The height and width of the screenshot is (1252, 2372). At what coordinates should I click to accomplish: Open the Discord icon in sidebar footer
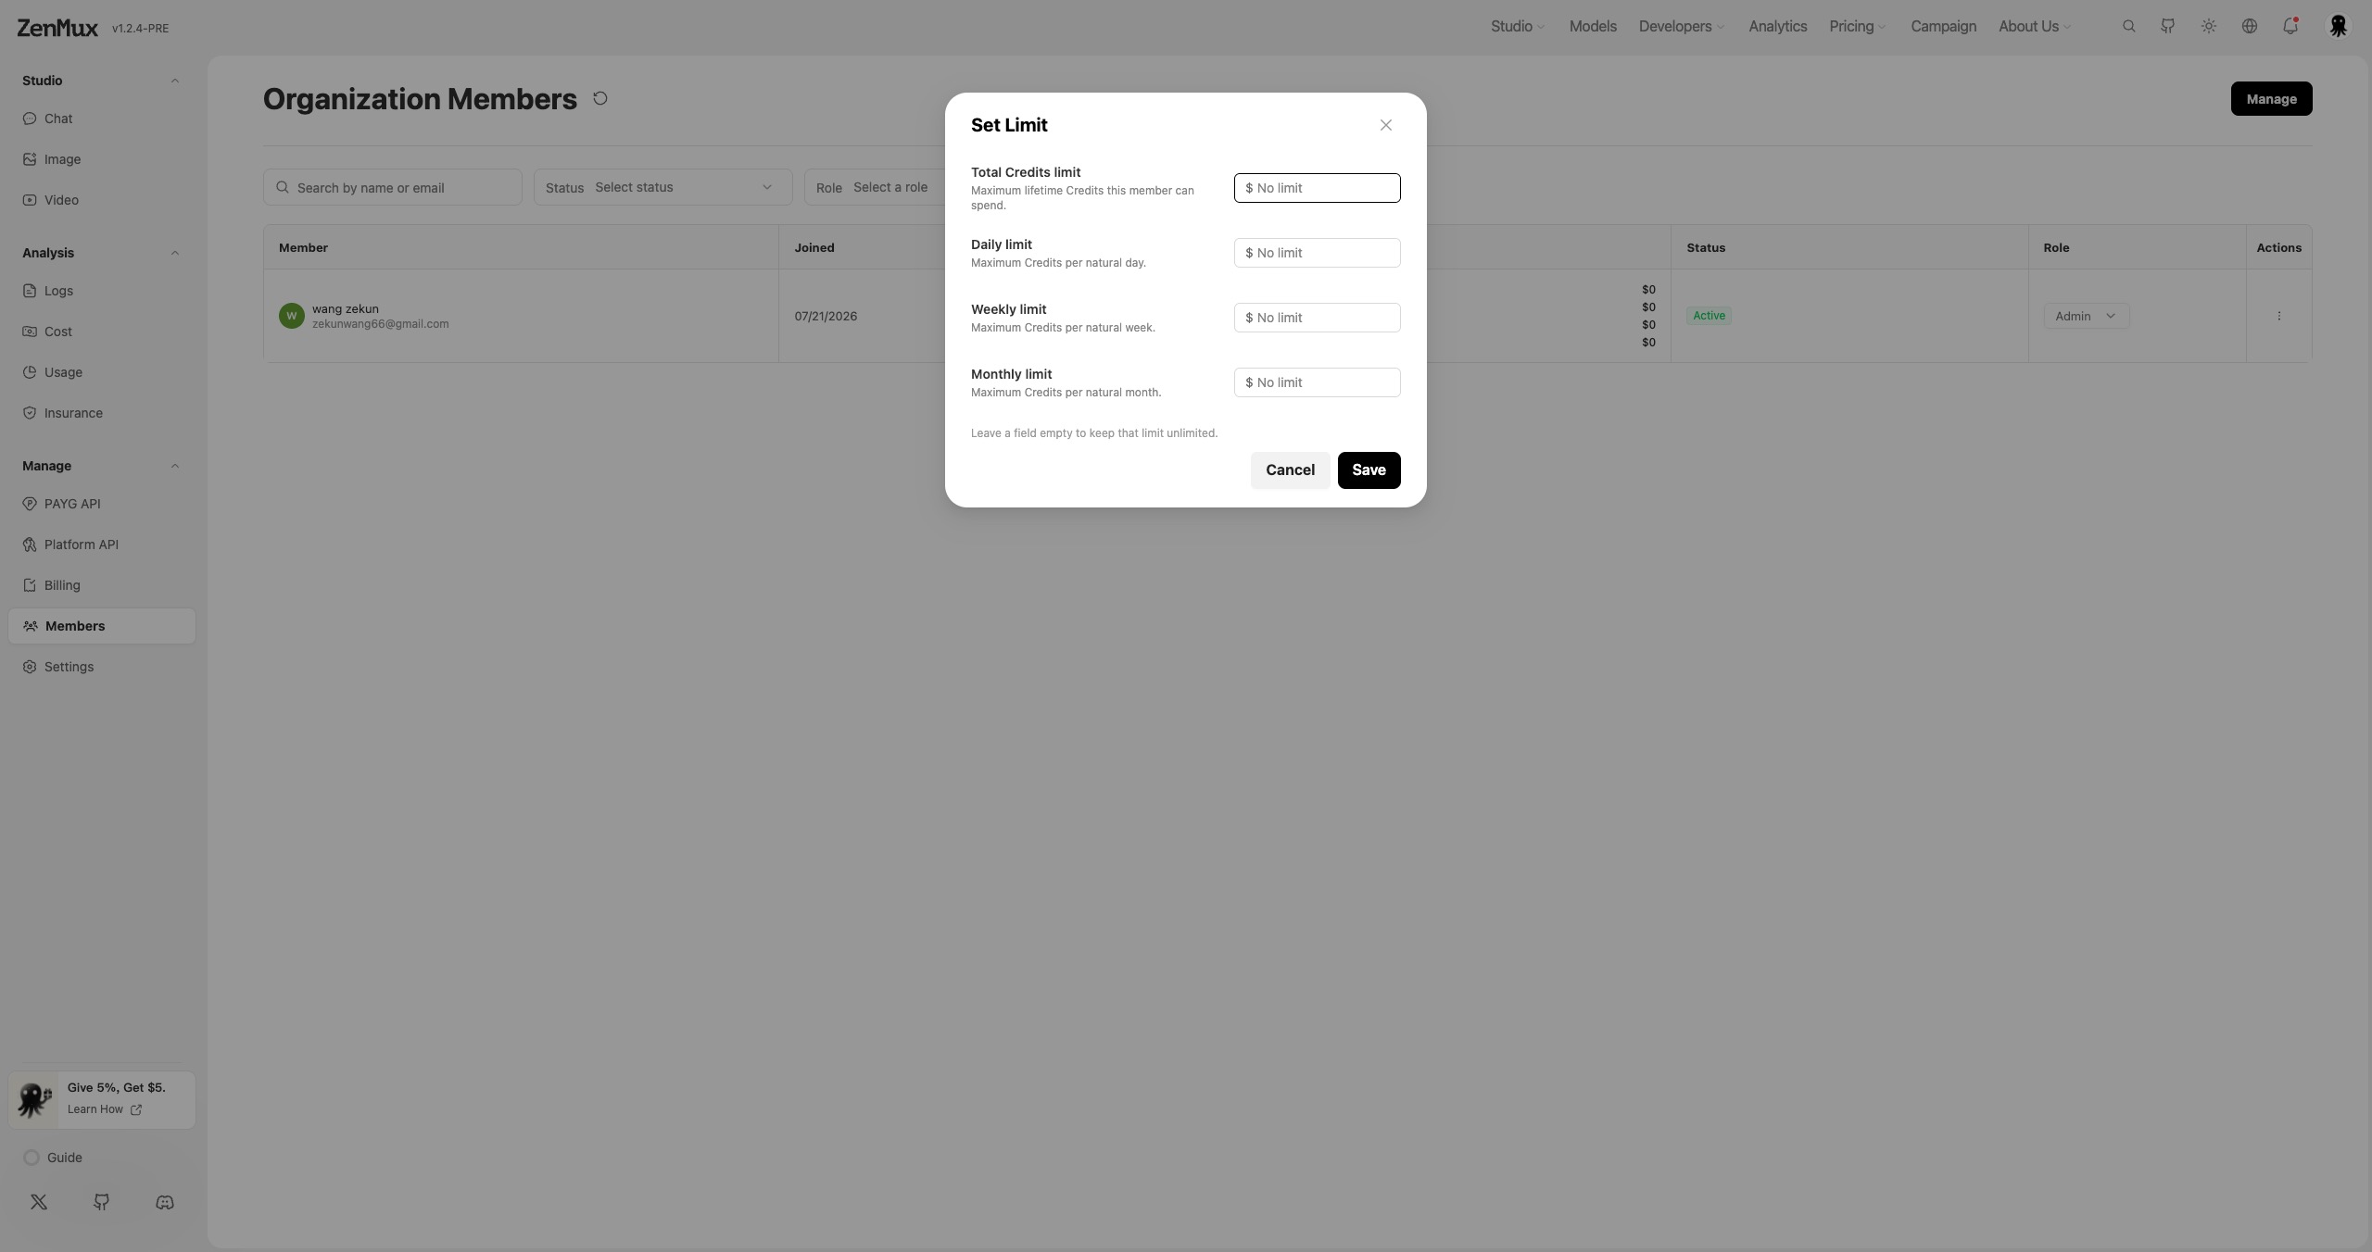[x=165, y=1202]
